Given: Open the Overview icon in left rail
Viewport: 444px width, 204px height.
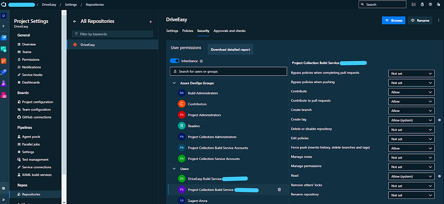Looking at the screenshot, I should [x=4, y=38].
